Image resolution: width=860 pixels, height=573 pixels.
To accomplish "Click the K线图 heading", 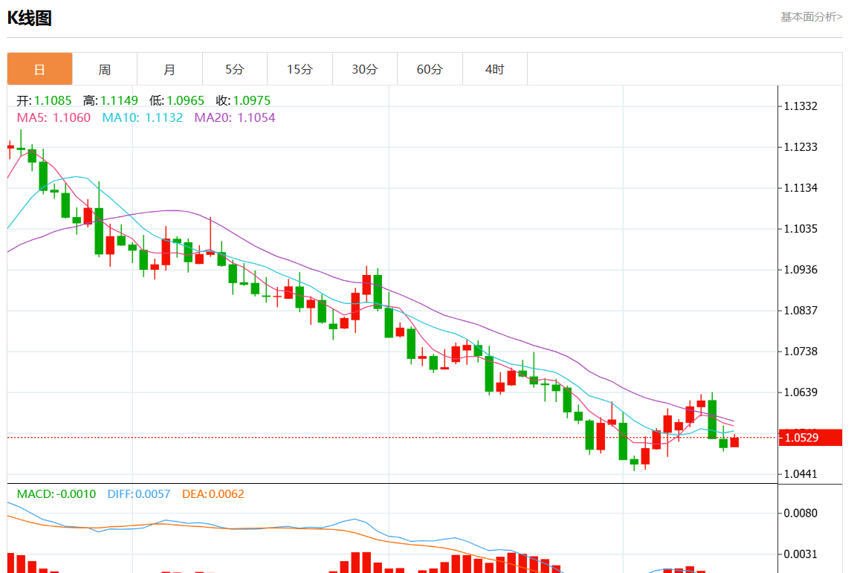I will [x=30, y=18].
